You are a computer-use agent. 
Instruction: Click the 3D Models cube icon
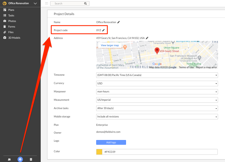click(x=5, y=38)
